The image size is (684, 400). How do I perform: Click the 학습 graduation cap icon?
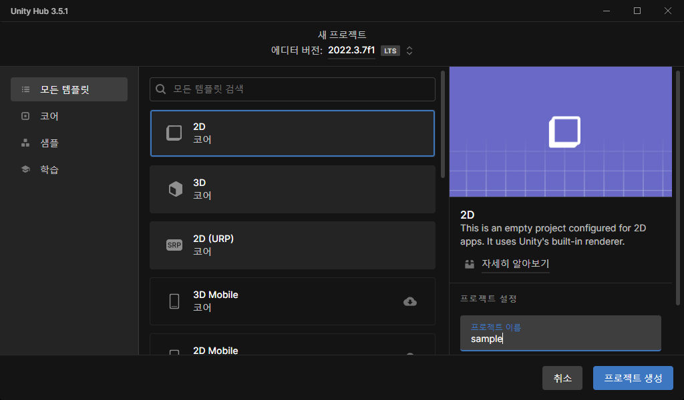coord(25,169)
